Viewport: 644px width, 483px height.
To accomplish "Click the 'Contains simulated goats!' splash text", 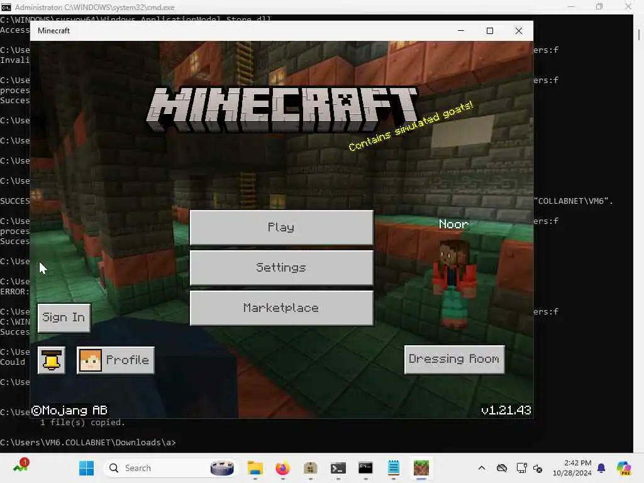I will (411, 126).
